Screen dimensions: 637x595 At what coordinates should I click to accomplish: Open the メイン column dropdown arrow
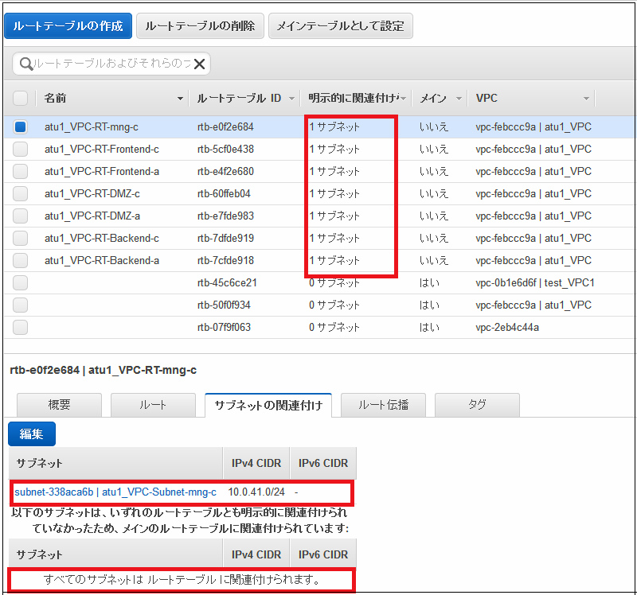click(458, 99)
